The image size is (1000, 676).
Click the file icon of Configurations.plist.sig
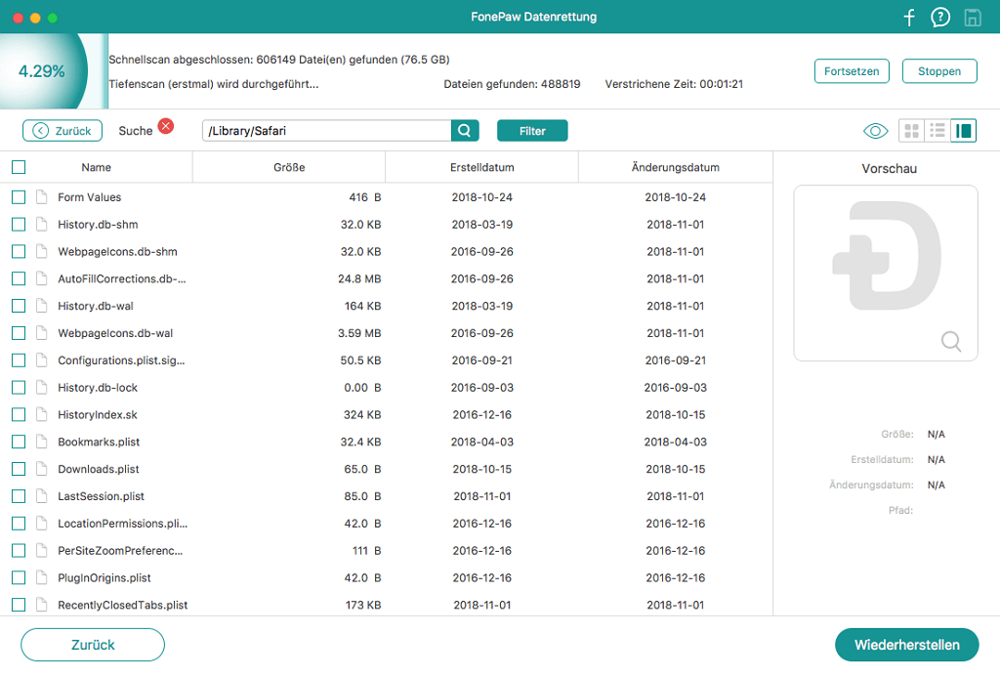coord(41,360)
